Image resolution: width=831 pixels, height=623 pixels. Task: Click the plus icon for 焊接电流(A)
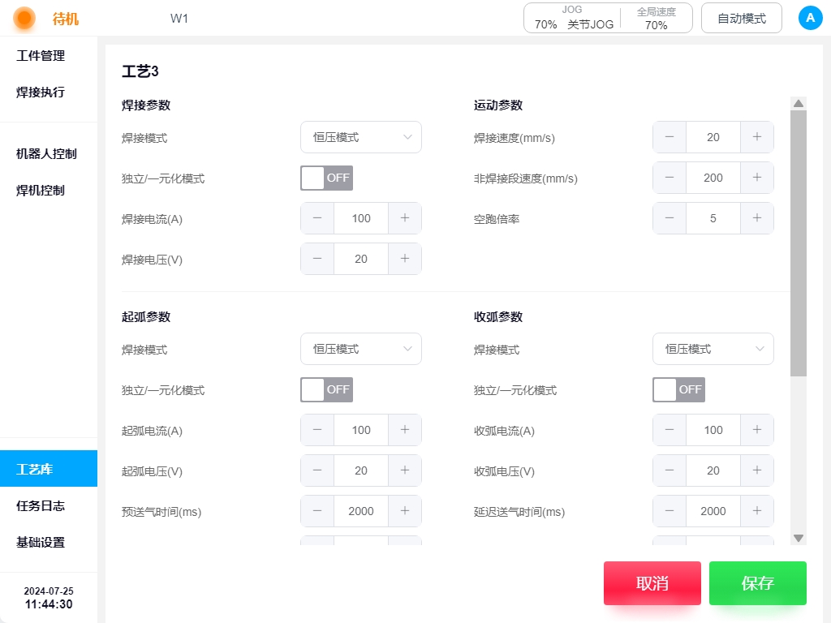click(405, 218)
